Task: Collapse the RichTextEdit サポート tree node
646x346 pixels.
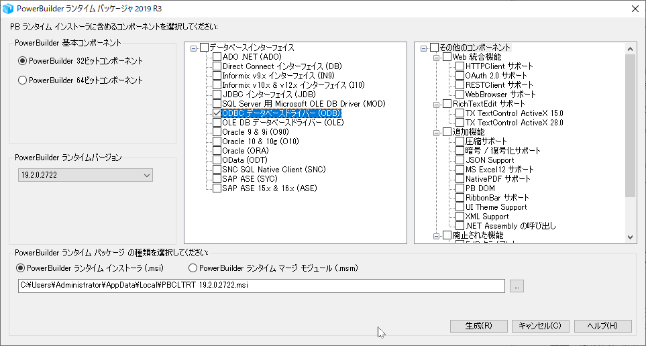Action: point(437,105)
